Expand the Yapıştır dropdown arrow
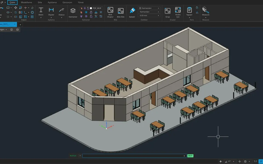 click(189, 17)
